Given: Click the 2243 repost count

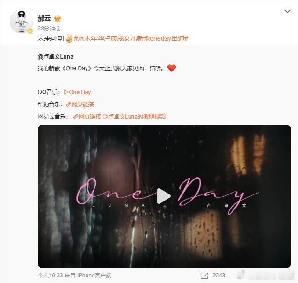Looking at the screenshot, I should click(x=219, y=276).
